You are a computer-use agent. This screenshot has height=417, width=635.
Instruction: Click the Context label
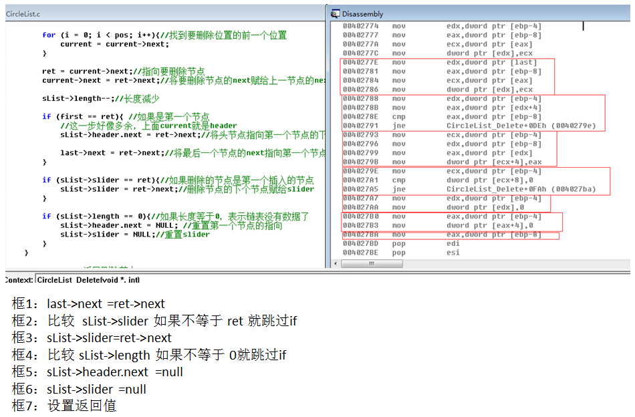coord(19,280)
